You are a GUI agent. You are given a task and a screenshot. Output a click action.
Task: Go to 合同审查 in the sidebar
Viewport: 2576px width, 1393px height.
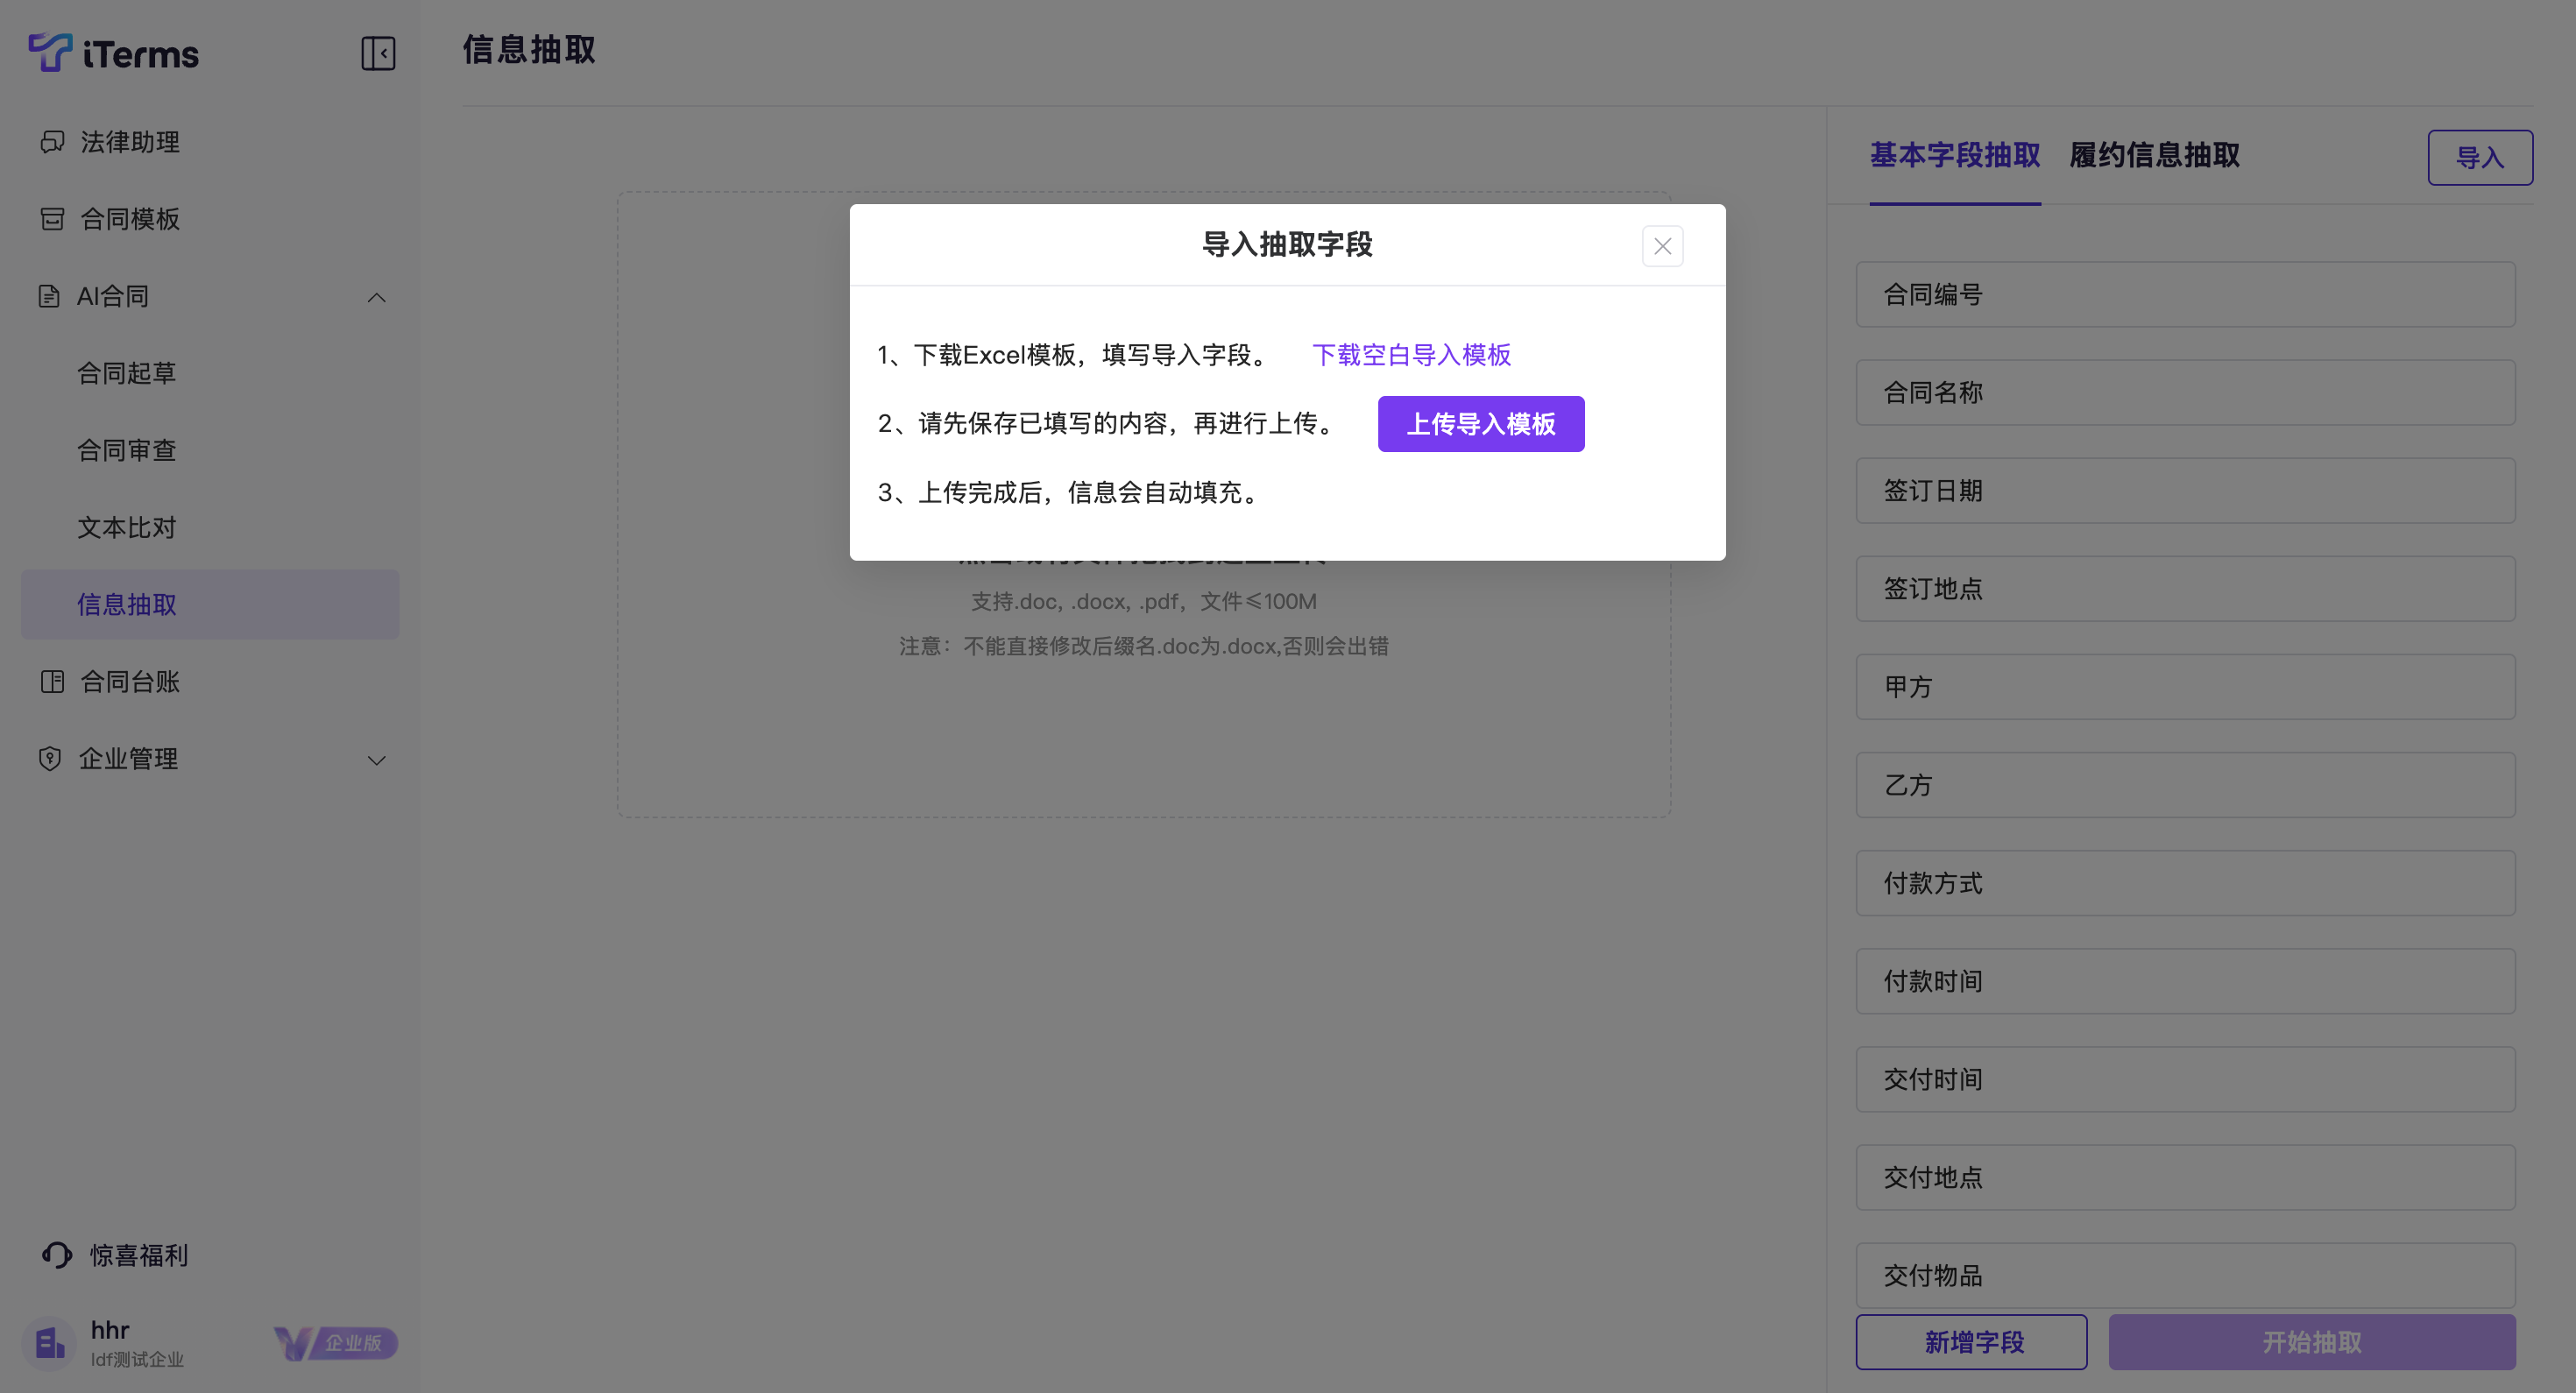[127, 451]
